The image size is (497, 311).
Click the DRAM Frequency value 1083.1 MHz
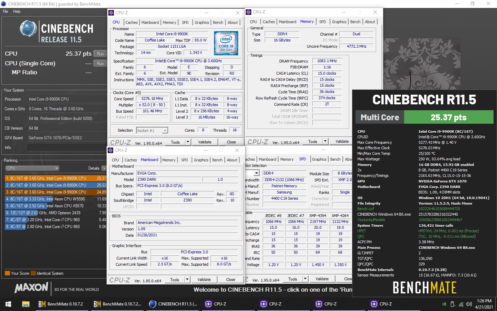click(327, 61)
